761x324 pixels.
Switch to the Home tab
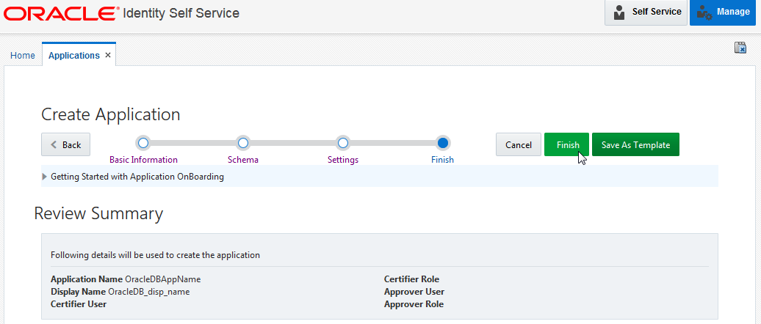(x=22, y=56)
